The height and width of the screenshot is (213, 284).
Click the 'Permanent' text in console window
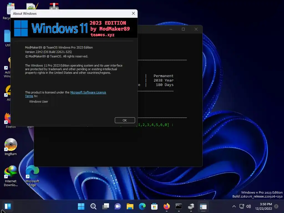(x=164, y=76)
